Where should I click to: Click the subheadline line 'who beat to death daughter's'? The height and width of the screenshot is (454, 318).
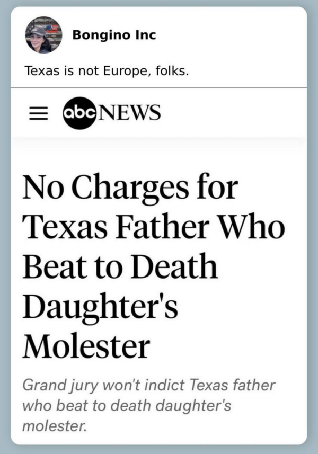tap(127, 406)
